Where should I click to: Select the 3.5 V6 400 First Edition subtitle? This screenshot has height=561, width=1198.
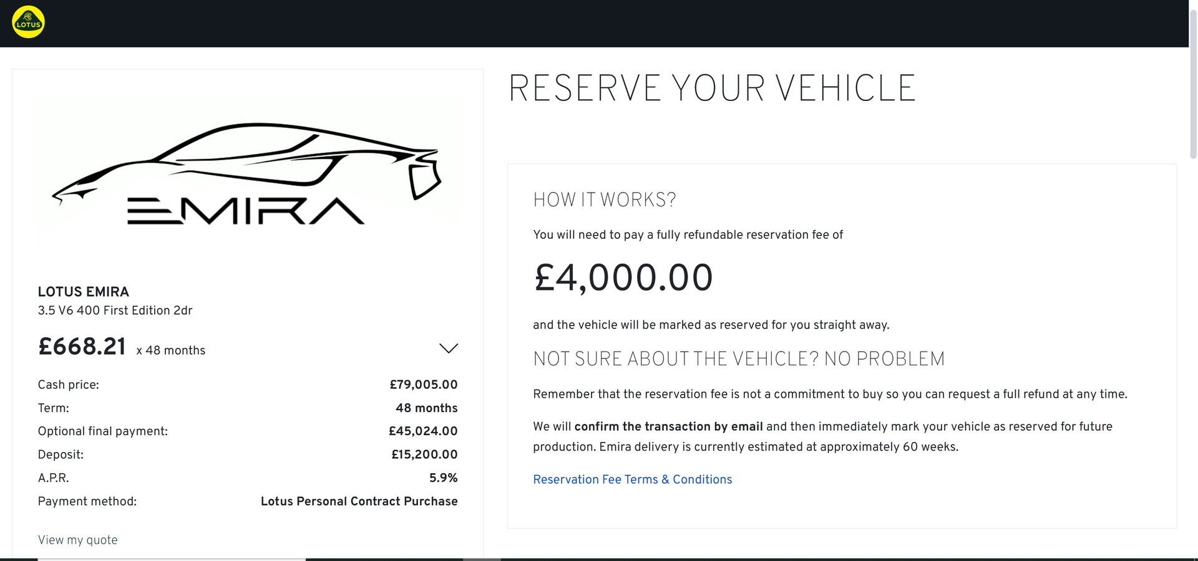[x=115, y=310]
